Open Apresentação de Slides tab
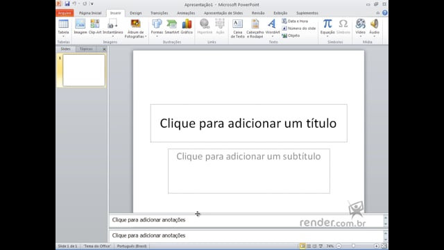 pos(223,13)
